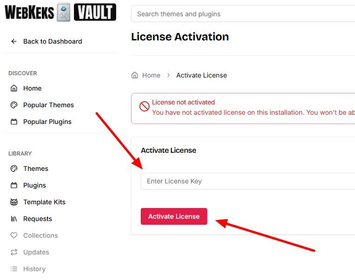Click the palette icon next to Themes
The width and height of the screenshot is (355, 280).
[14, 169]
